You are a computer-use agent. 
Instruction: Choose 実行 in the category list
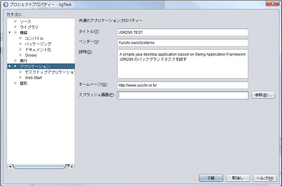coord(23,61)
